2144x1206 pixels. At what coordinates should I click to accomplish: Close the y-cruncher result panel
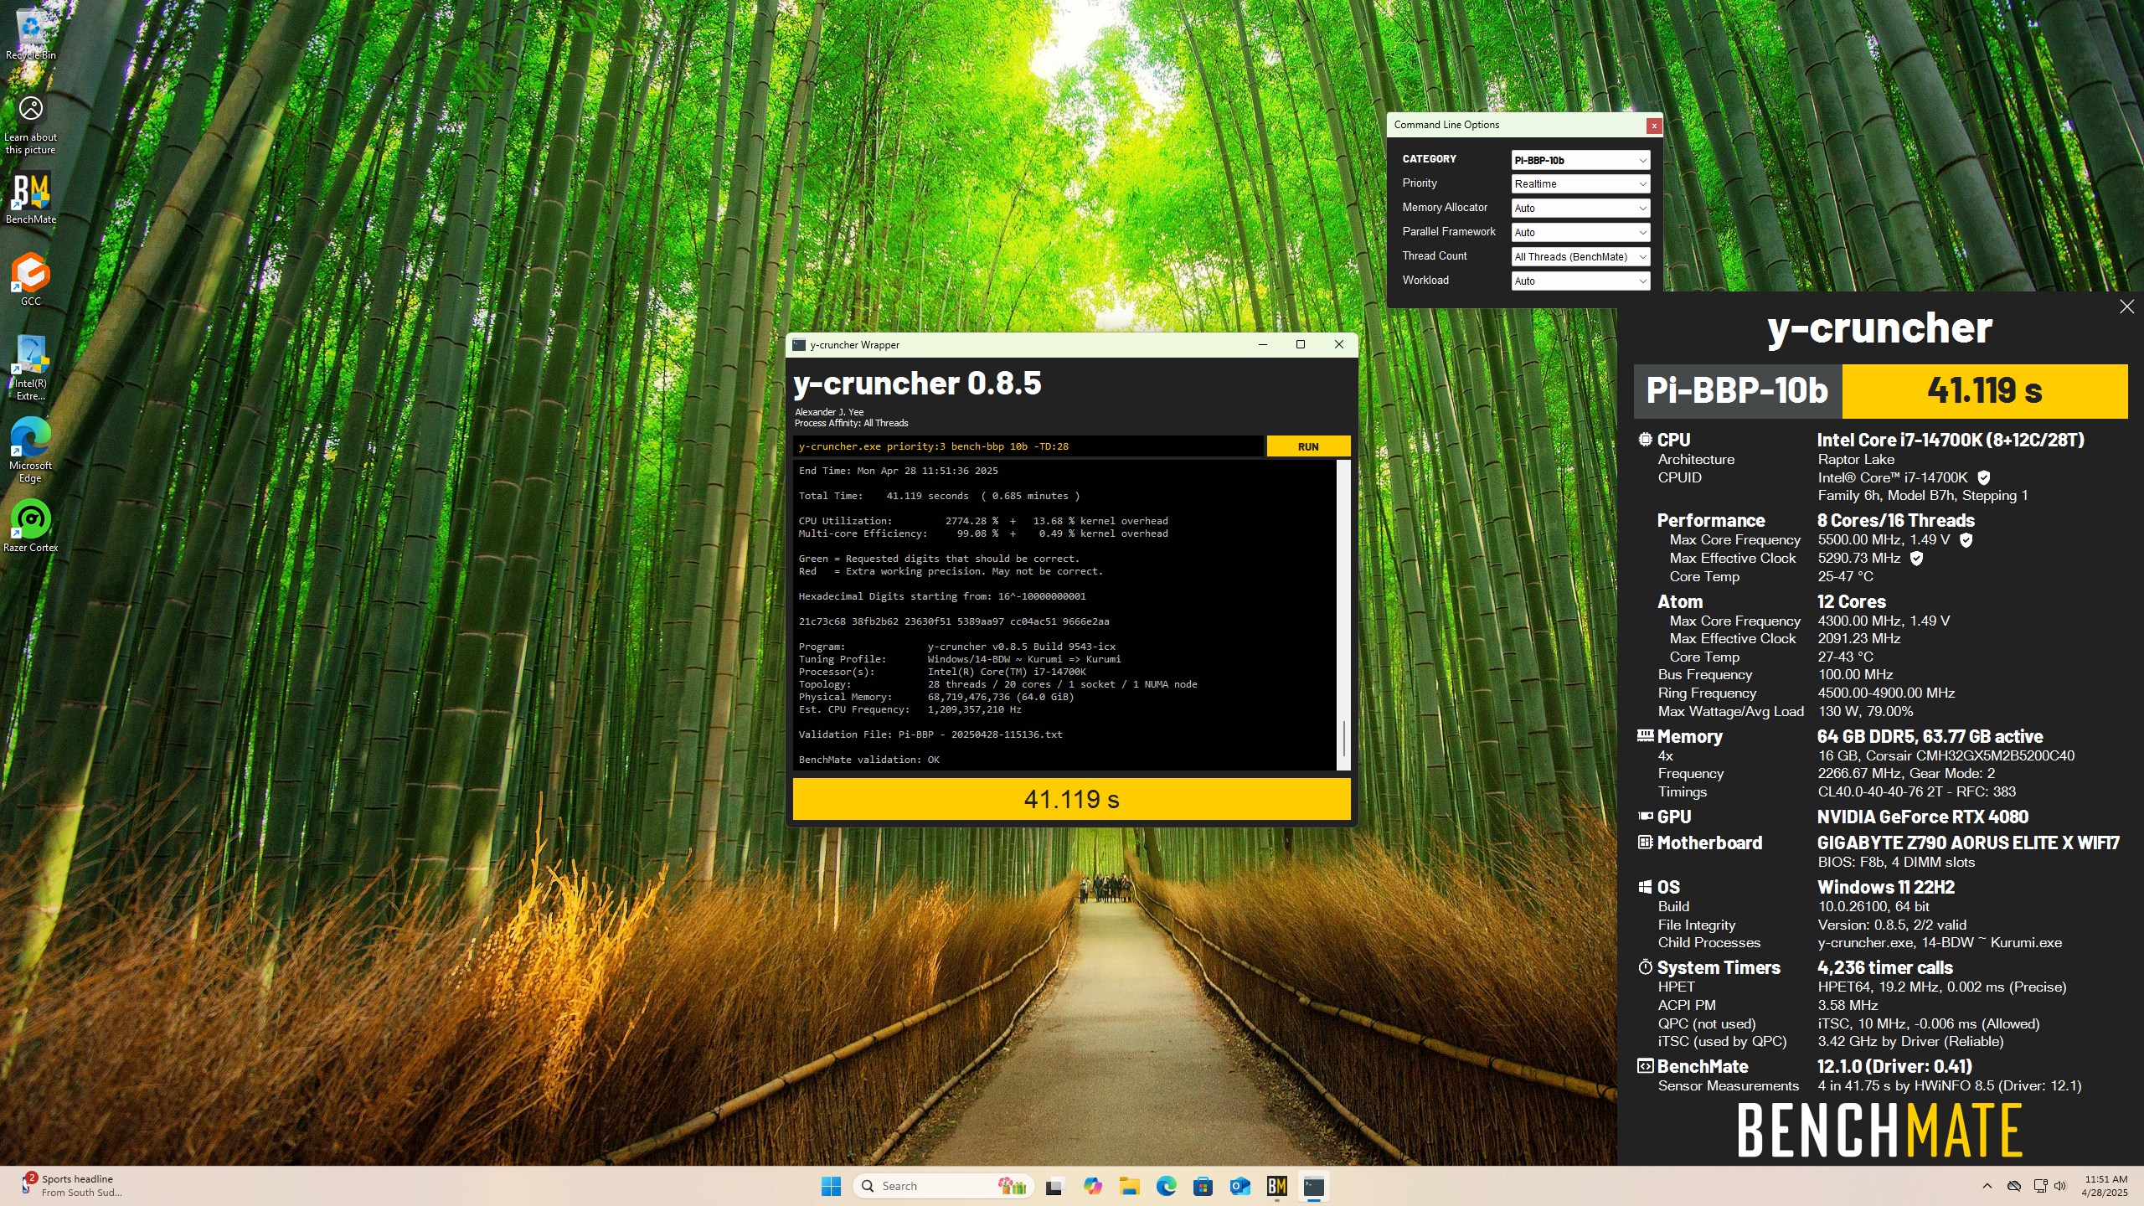[x=2126, y=307]
